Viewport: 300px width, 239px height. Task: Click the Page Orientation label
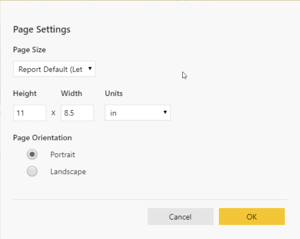coord(42,138)
